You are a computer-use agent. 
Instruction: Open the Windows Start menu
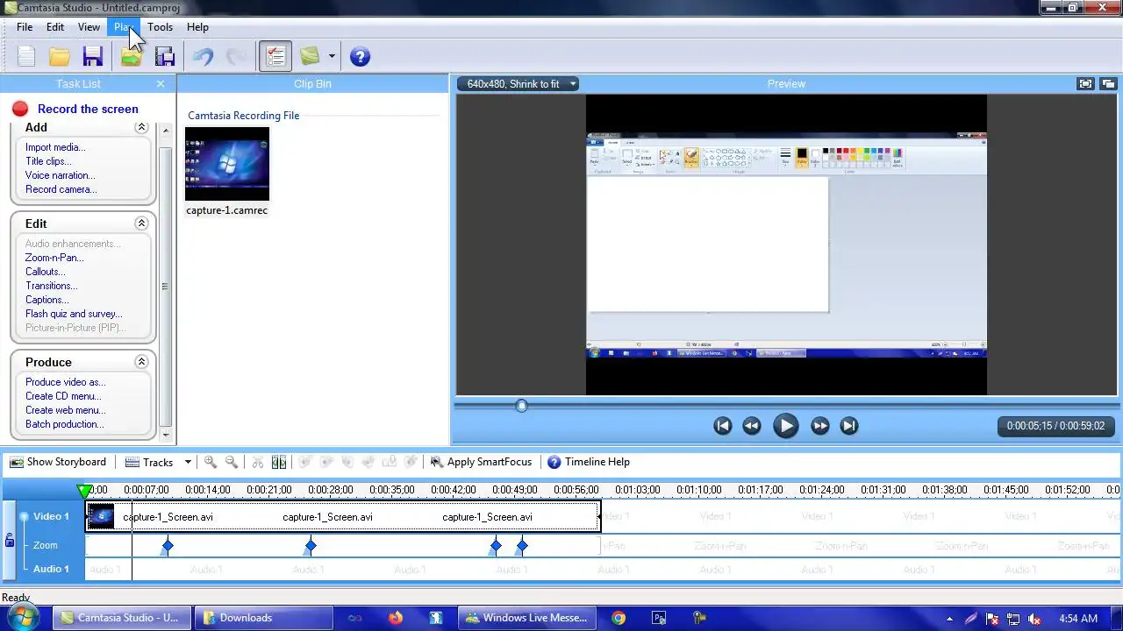(x=21, y=618)
